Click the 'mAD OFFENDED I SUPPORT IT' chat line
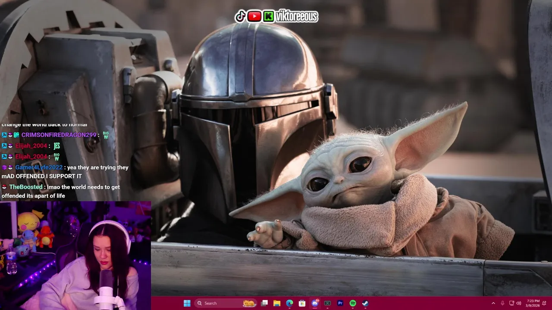Screen dimensions: 552x310 coord(42,176)
